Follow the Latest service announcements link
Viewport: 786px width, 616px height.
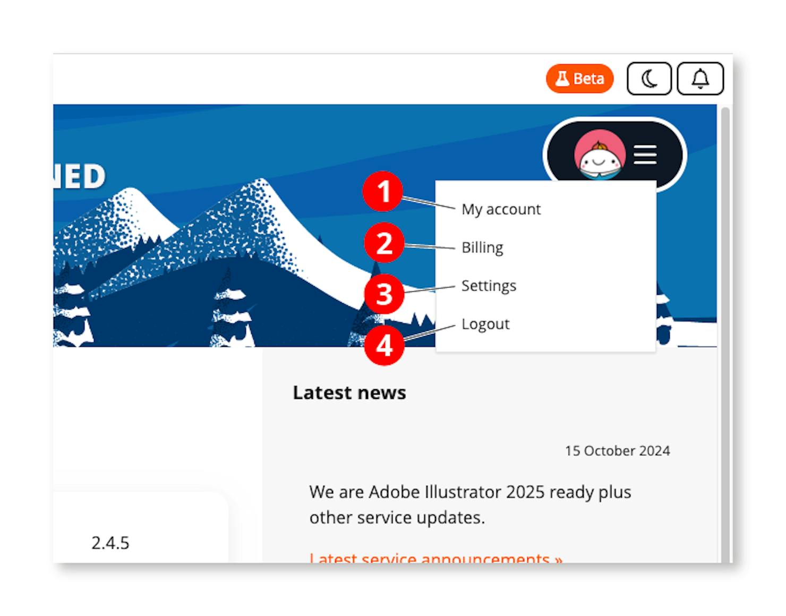click(436, 559)
